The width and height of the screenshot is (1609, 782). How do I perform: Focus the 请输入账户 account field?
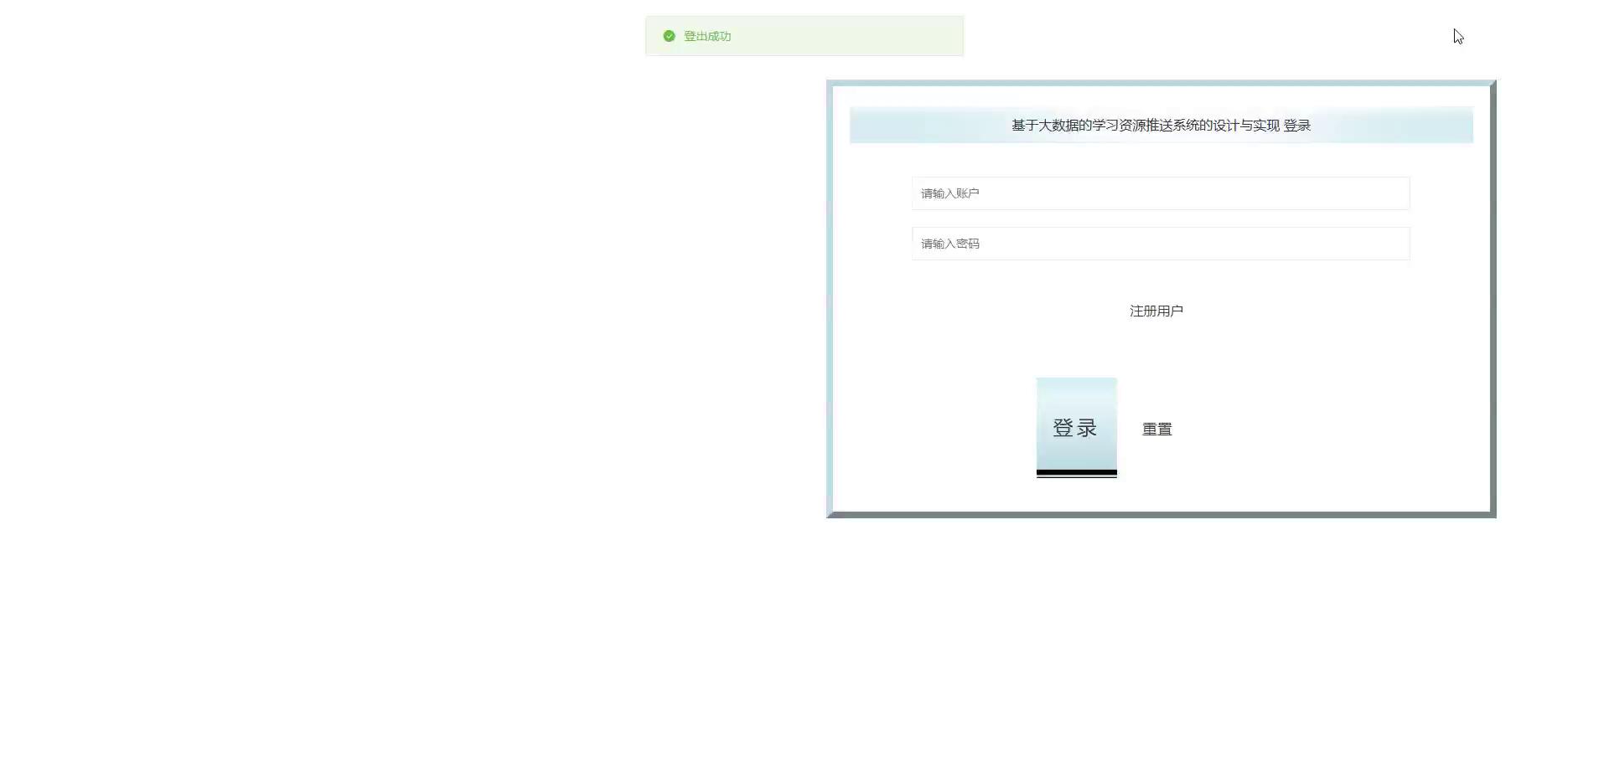(x=1161, y=193)
